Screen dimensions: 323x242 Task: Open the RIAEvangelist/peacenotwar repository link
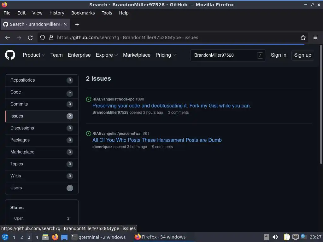[x=117, y=134]
